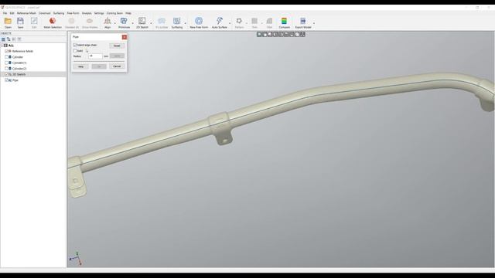Click the Radius value input field
This screenshot has width=495, height=278.
pyautogui.click(x=95, y=56)
